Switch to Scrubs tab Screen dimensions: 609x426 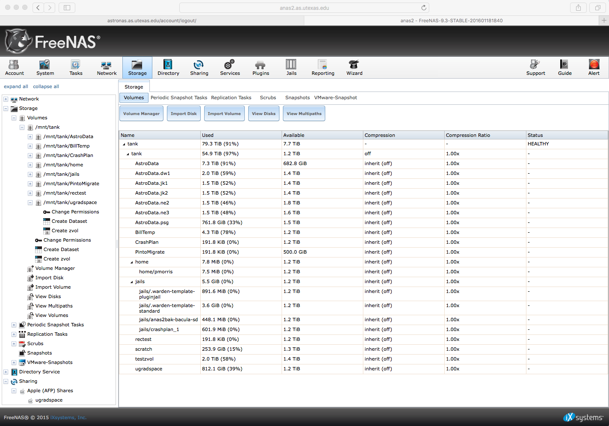(268, 98)
